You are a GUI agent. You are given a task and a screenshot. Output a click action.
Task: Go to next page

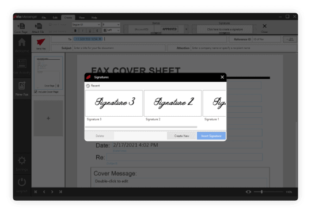52,192
